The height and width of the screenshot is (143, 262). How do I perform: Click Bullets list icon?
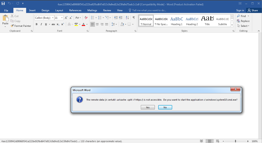(93, 18)
